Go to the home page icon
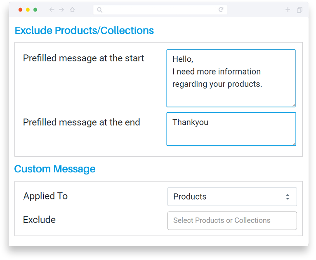Viewport: 316px width, 260px height. pos(72,9)
